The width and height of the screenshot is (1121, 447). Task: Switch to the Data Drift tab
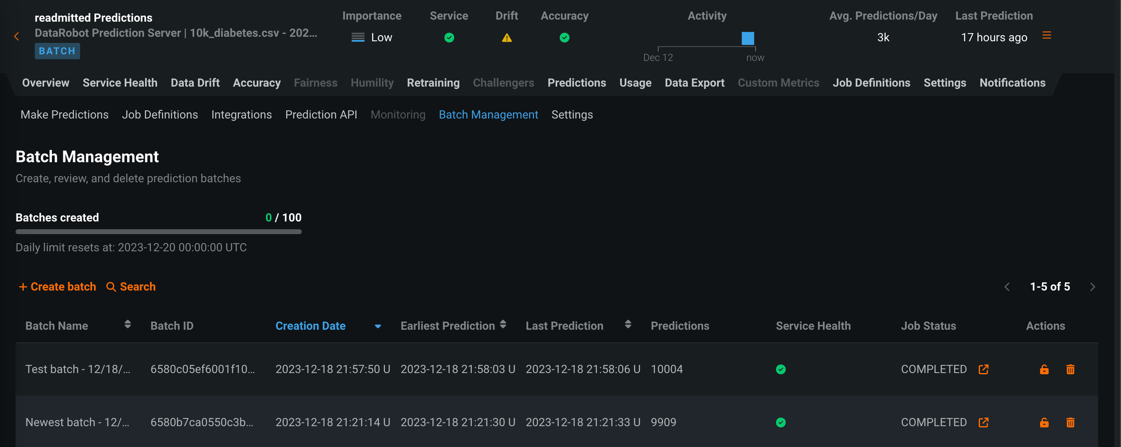(195, 83)
